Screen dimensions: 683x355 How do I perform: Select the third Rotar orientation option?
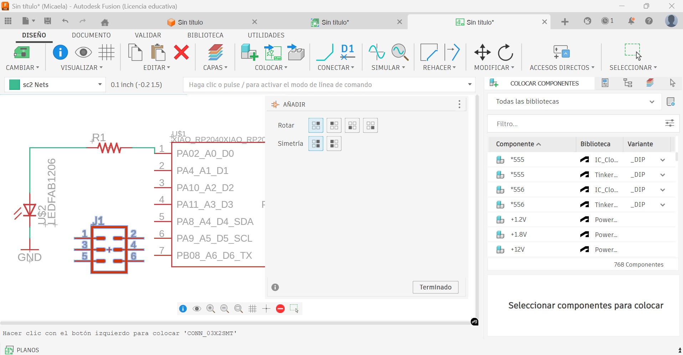click(x=352, y=125)
